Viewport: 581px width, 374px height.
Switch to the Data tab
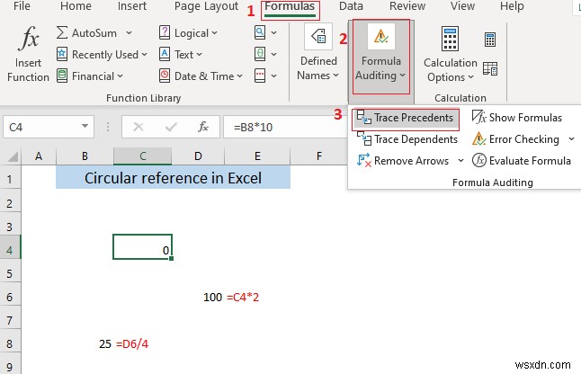351,6
